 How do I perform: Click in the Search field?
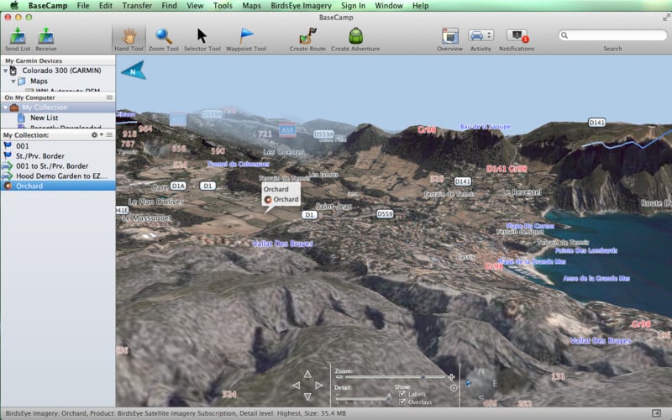tap(613, 35)
